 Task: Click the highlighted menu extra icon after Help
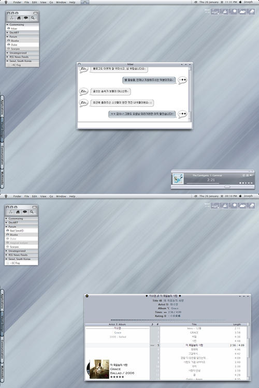(x=85, y=2)
